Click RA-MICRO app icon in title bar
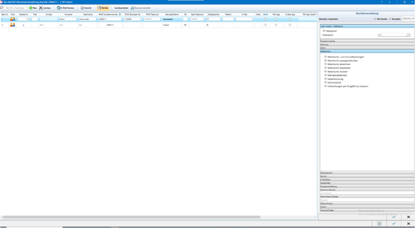This screenshot has width=415, height=228. coord(2,2)
